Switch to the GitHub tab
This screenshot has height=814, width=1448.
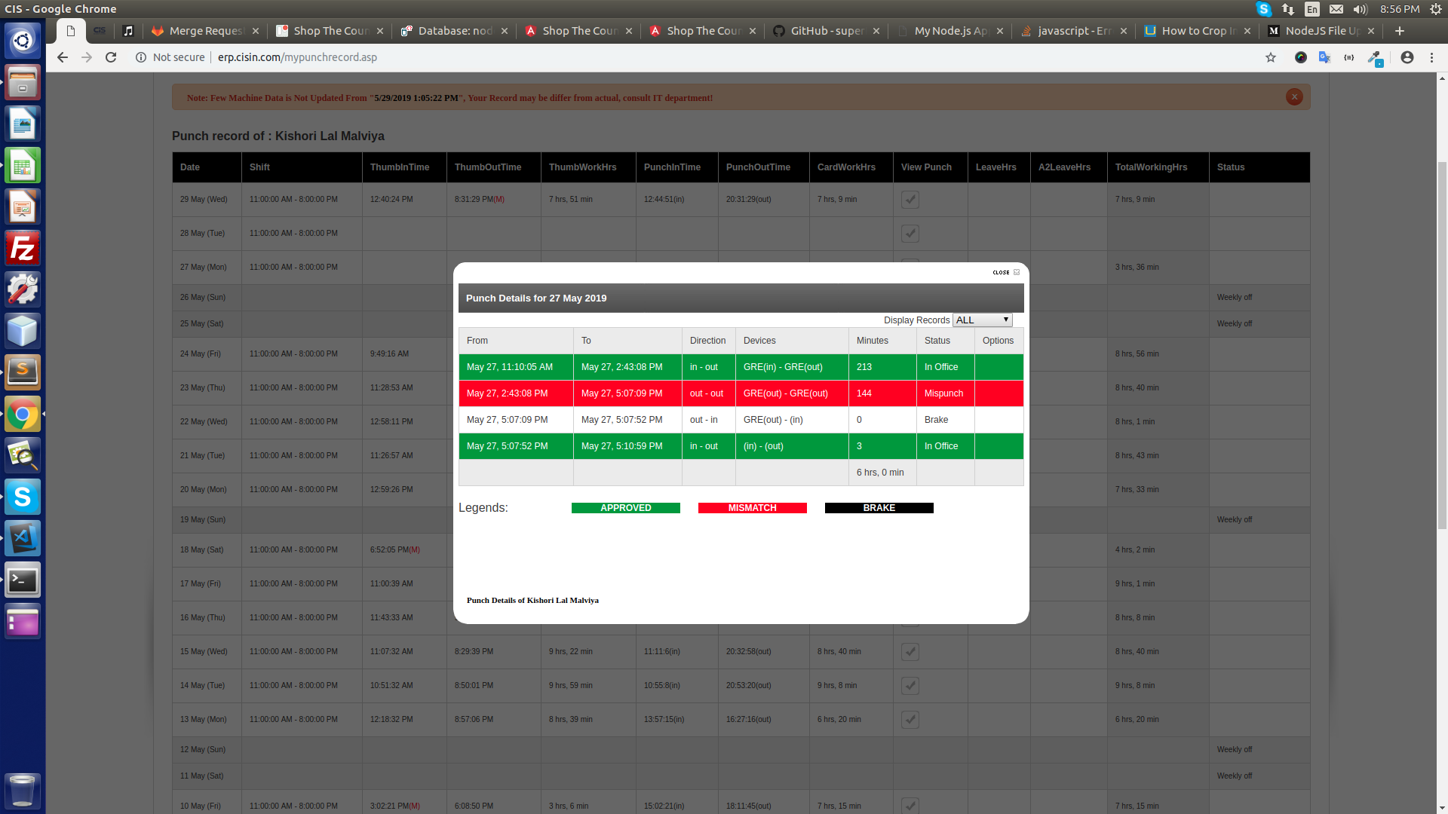point(826,31)
